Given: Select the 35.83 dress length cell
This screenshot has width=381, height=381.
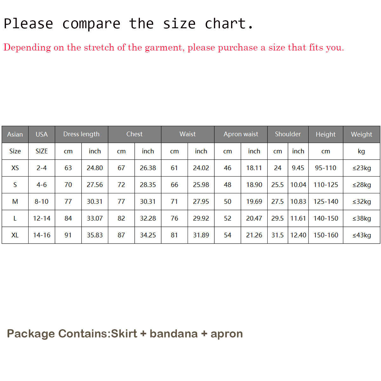Looking at the screenshot, I should (x=95, y=235).
